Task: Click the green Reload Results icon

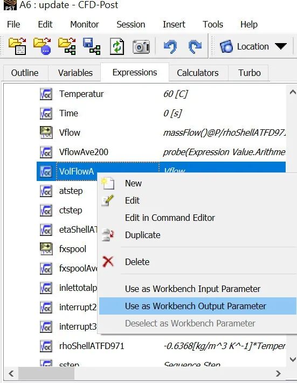Action: pyautogui.click(x=116, y=46)
